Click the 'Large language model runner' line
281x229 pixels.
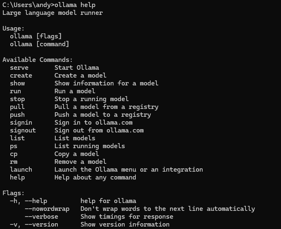[52, 13]
